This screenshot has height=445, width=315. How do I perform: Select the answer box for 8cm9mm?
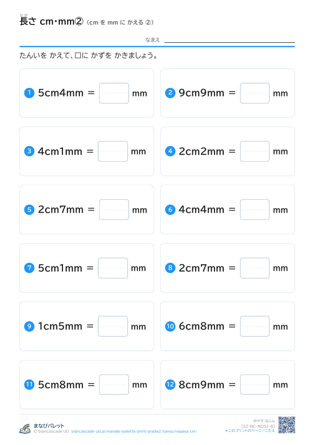pyautogui.click(x=255, y=385)
